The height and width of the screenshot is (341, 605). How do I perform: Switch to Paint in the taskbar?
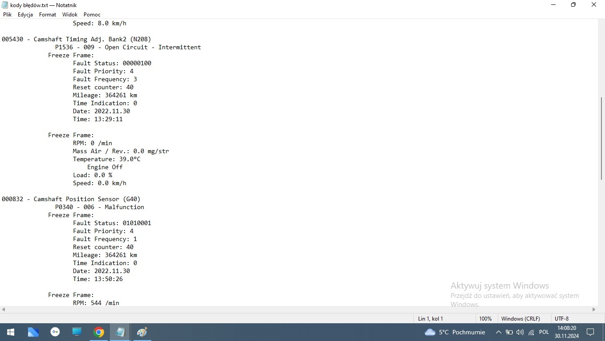tap(142, 332)
